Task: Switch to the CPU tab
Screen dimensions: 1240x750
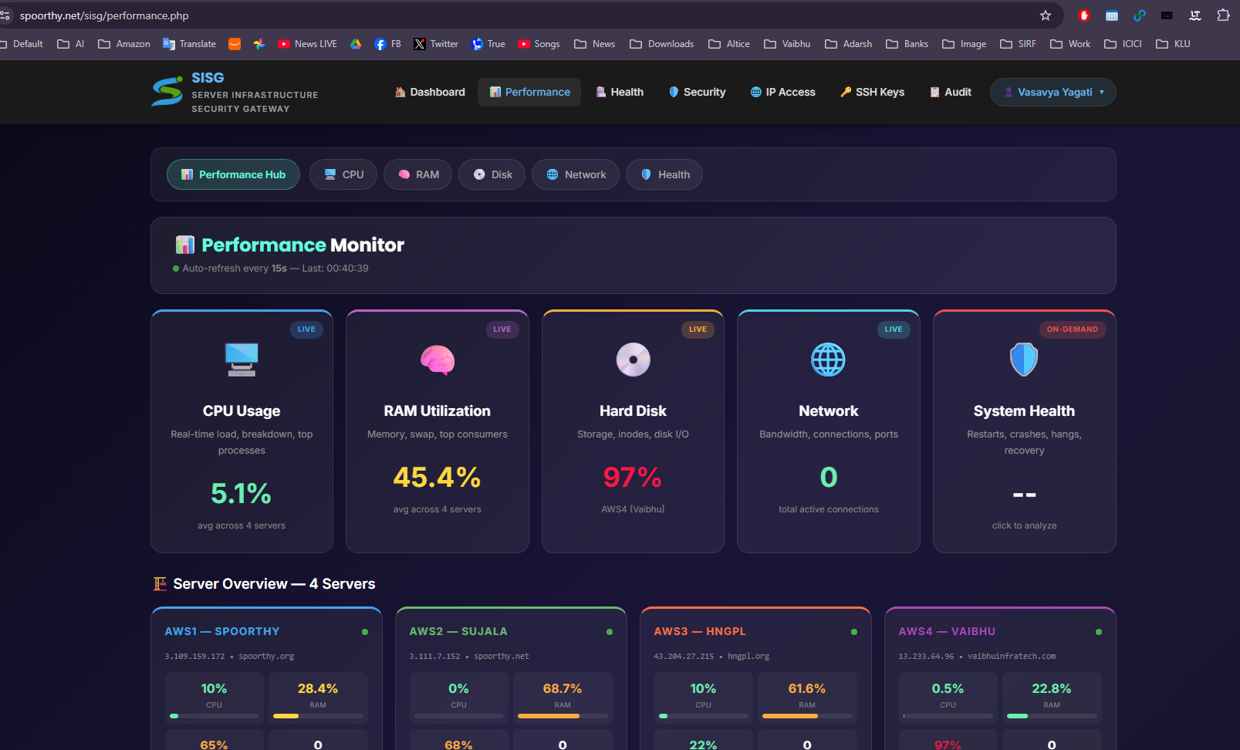Action: coord(343,174)
